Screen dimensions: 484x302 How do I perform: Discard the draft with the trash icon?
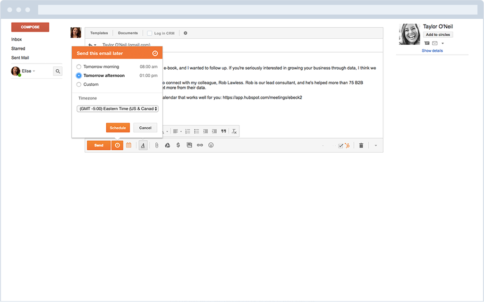(361, 145)
